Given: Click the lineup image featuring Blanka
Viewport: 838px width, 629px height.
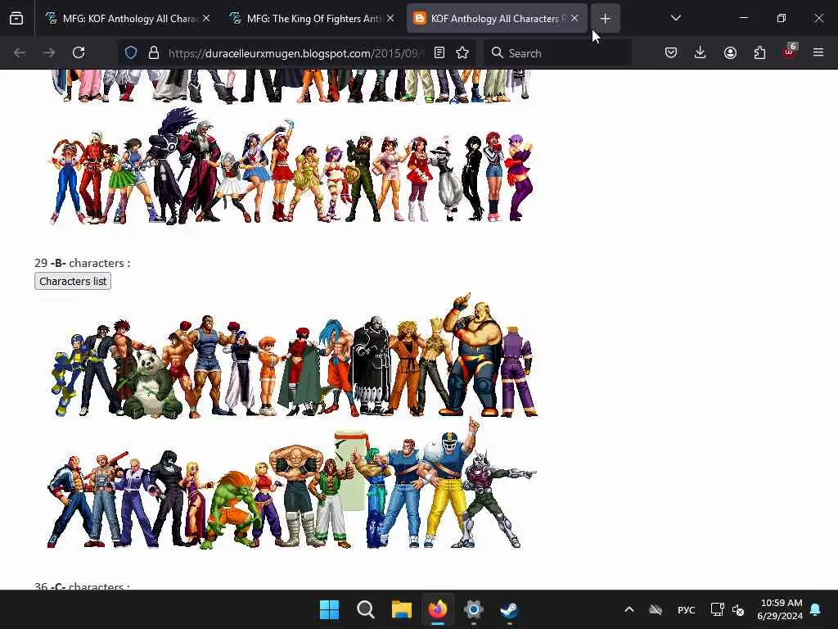Looking at the screenshot, I should point(292,483).
